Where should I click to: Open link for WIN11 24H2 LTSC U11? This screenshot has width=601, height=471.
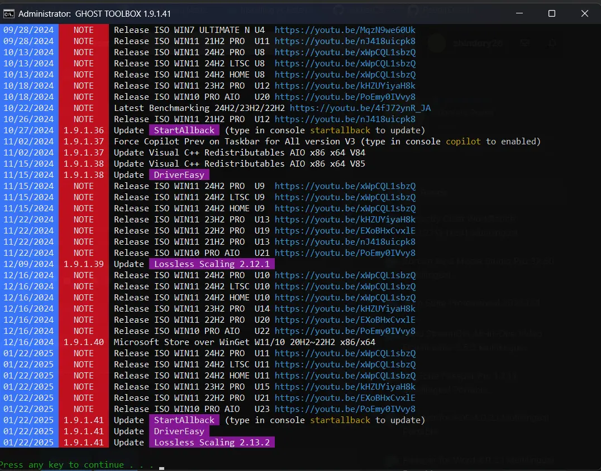(345, 364)
